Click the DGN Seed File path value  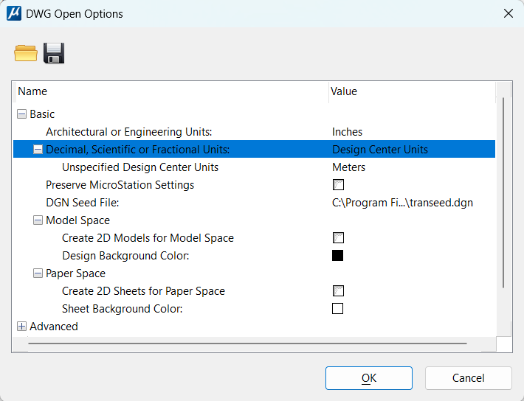click(x=402, y=203)
